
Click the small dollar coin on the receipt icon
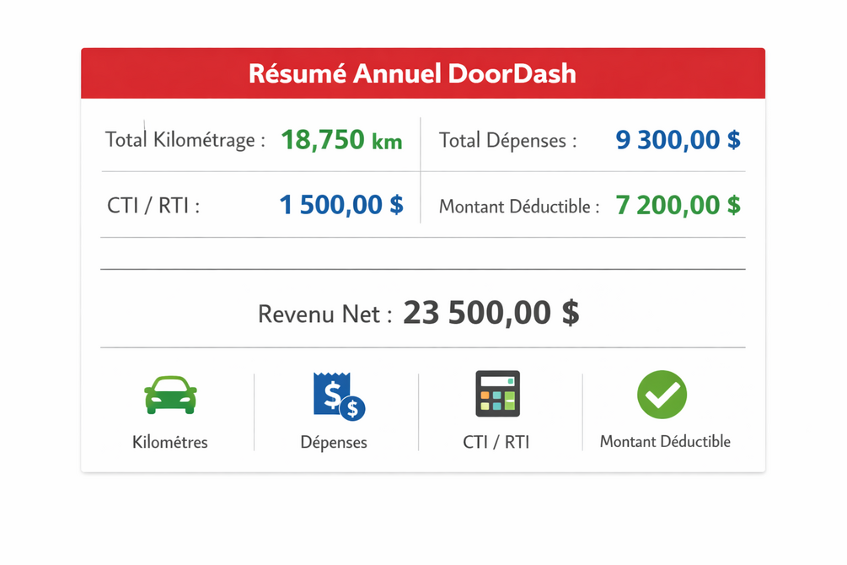pos(353,408)
